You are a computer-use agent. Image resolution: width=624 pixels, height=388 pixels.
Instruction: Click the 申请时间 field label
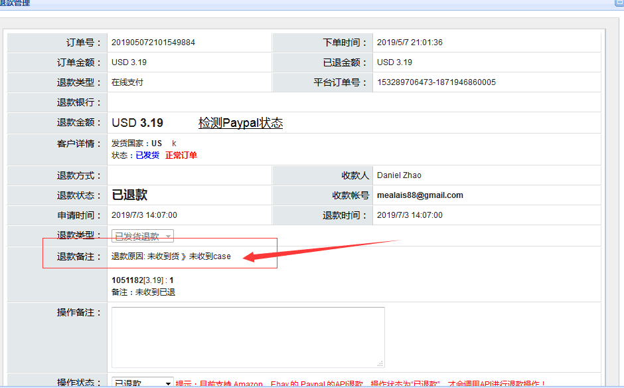point(79,215)
